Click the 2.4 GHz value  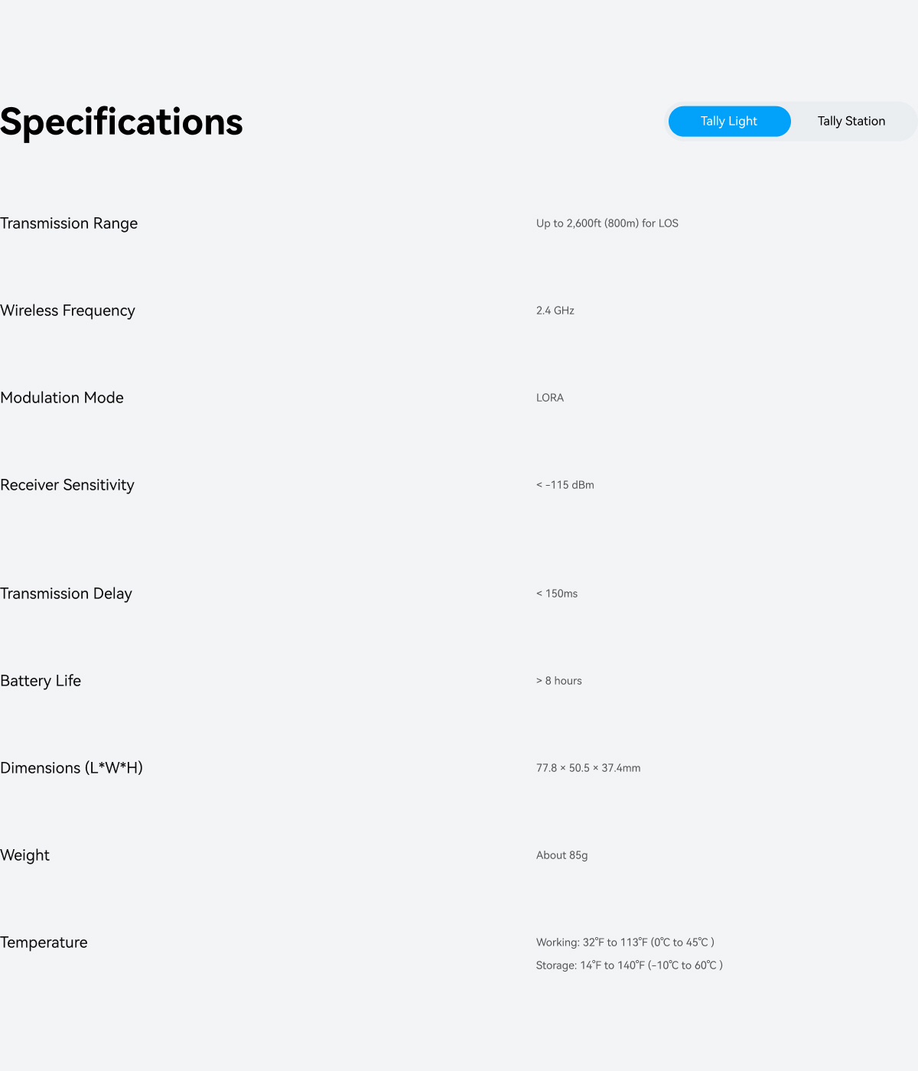coord(555,311)
